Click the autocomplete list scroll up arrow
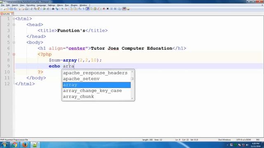264x148 pixels. [x=132, y=72]
